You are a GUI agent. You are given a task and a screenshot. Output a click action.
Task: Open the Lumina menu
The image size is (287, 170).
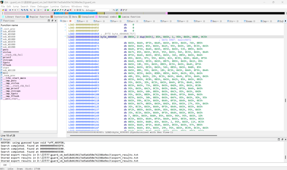54,6
